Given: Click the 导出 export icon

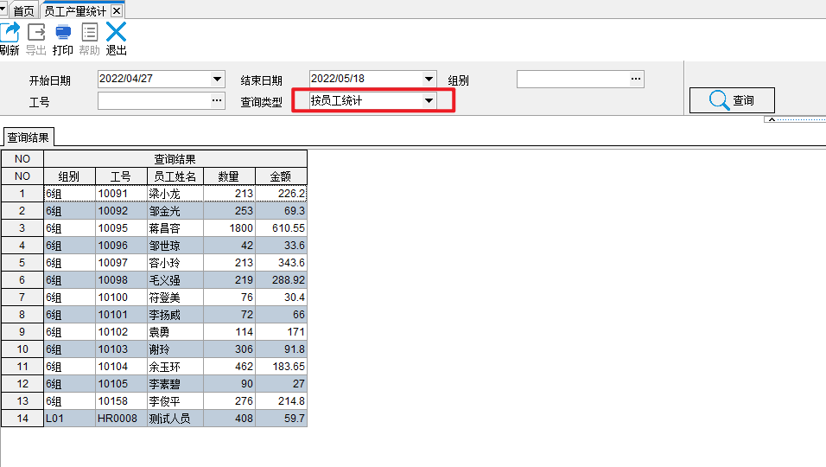Looking at the screenshot, I should pyautogui.click(x=36, y=33).
